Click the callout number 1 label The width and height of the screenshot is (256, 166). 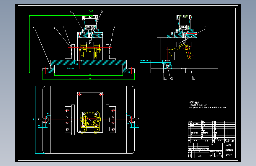pyautogui.click(x=33, y=28)
